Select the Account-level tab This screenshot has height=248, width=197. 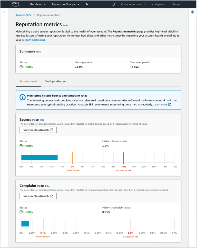pos(28,81)
